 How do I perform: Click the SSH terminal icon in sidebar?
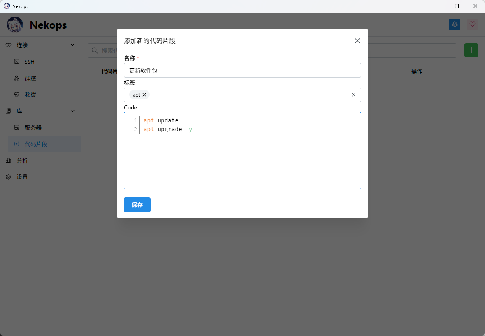17,62
